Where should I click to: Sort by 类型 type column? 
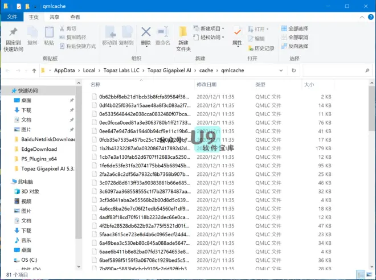coord(260,85)
